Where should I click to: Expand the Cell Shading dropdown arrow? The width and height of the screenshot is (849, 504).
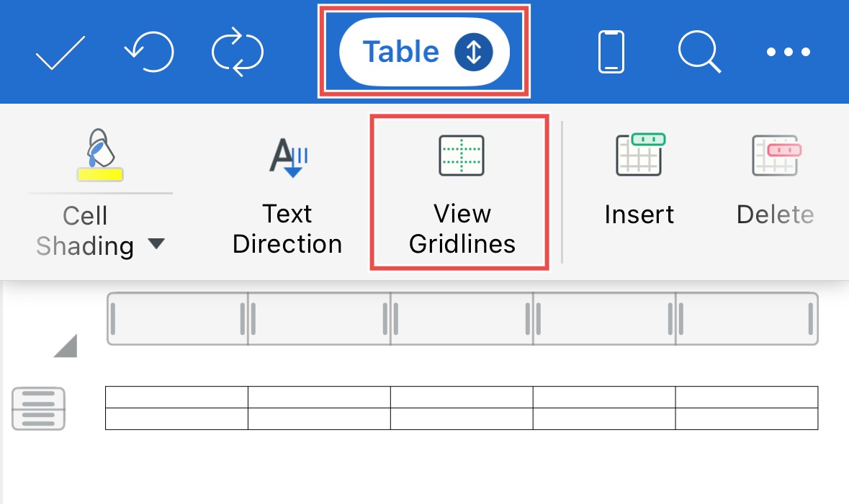coord(156,243)
